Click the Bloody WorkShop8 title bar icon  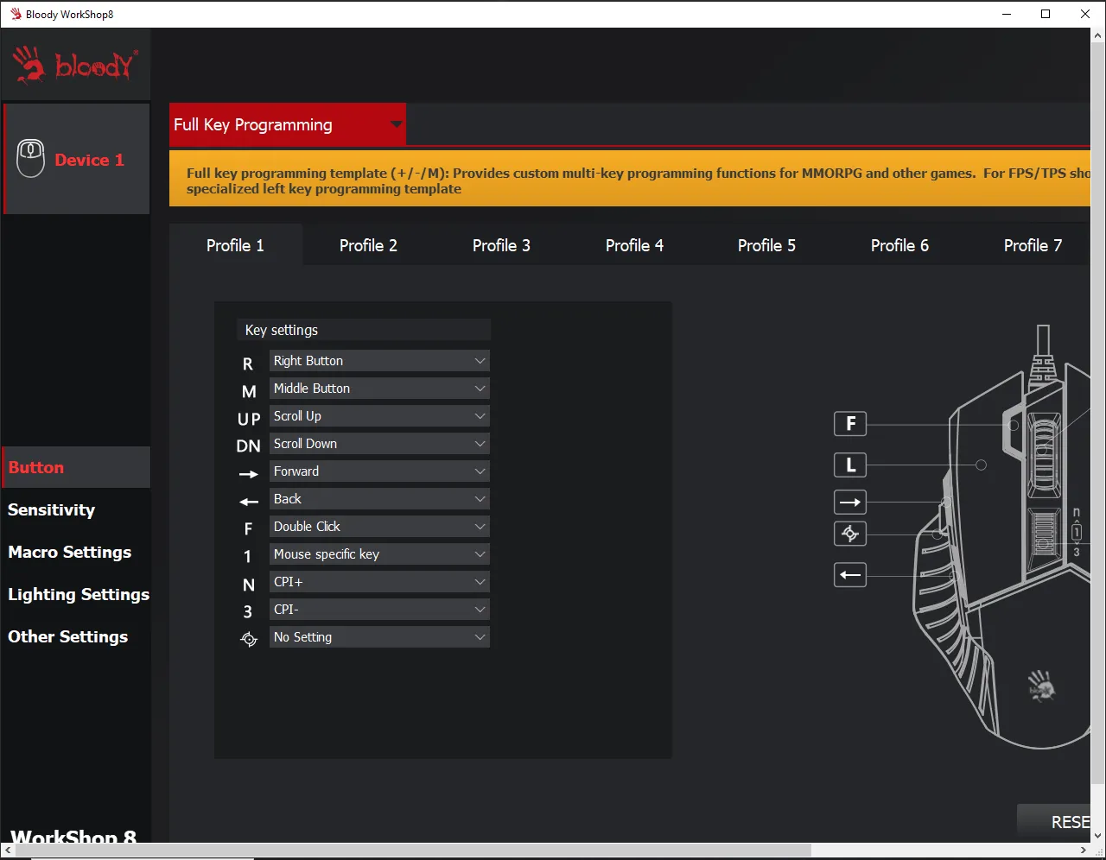(16, 14)
